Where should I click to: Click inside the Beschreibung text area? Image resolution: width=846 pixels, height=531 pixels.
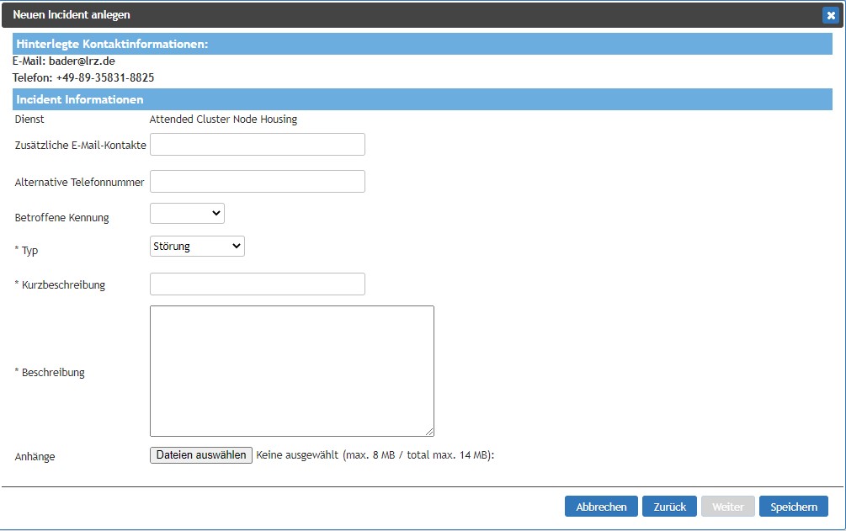[291, 370]
